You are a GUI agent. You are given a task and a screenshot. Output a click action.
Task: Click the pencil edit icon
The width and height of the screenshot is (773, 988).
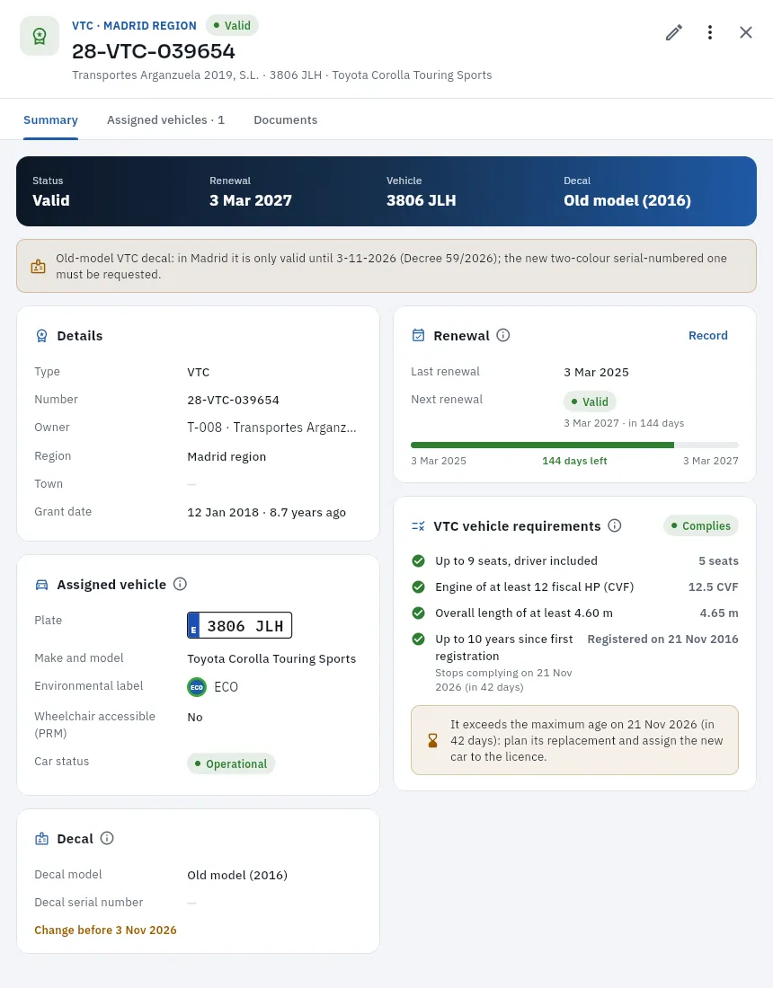coord(674,32)
